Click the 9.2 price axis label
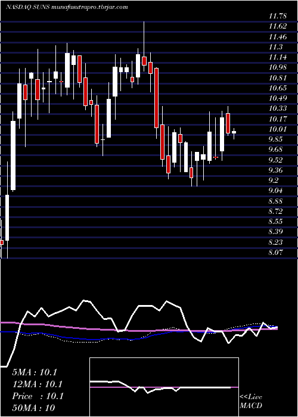Image resolution: width=298 pixels, height=417 pixels. [274, 181]
